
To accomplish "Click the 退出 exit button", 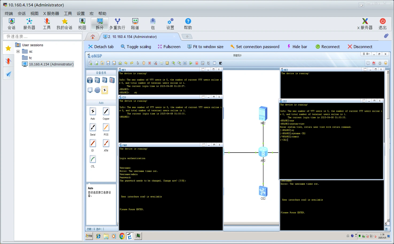I will click(x=383, y=24).
